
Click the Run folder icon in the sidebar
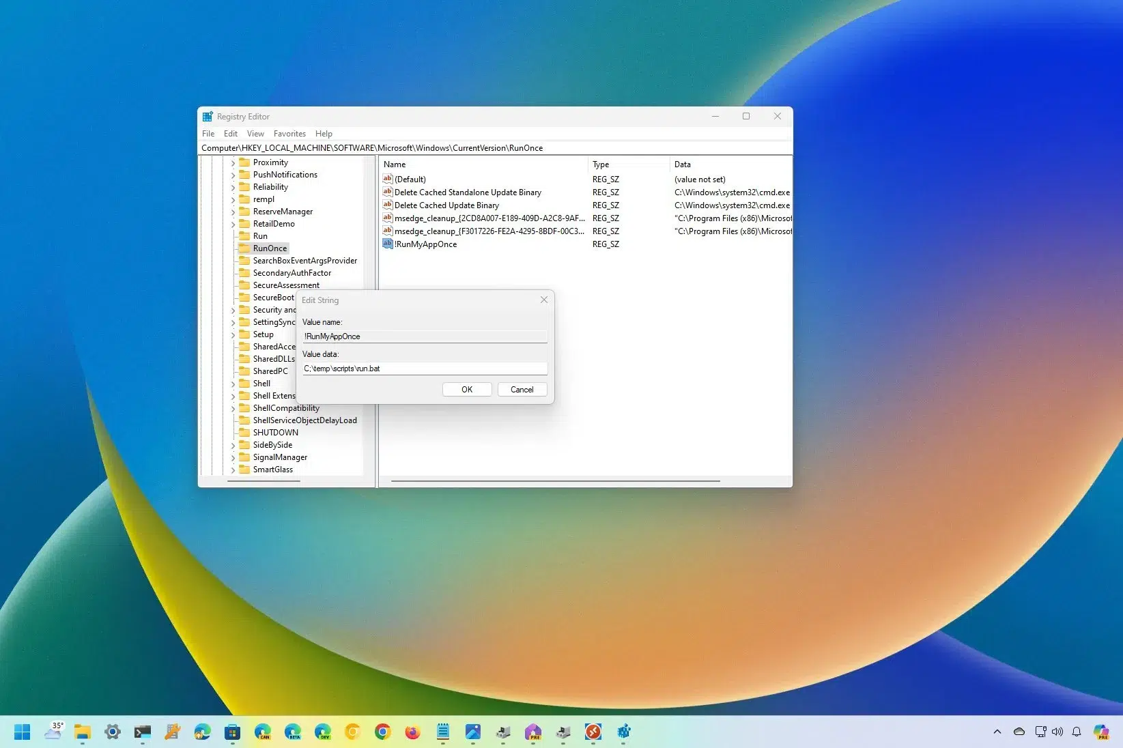[x=245, y=235]
